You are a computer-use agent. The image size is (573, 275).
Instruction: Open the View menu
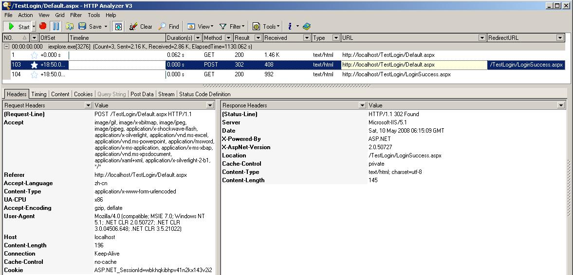[44, 15]
